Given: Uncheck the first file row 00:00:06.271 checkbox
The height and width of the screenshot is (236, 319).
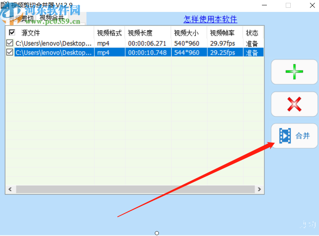Looking at the screenshot, I should tap(10, 43).
